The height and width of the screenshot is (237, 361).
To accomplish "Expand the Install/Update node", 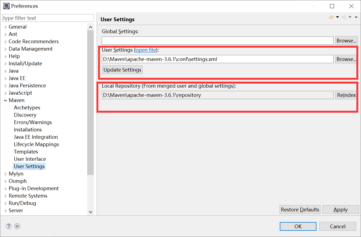I will click(x=6, y=64).
